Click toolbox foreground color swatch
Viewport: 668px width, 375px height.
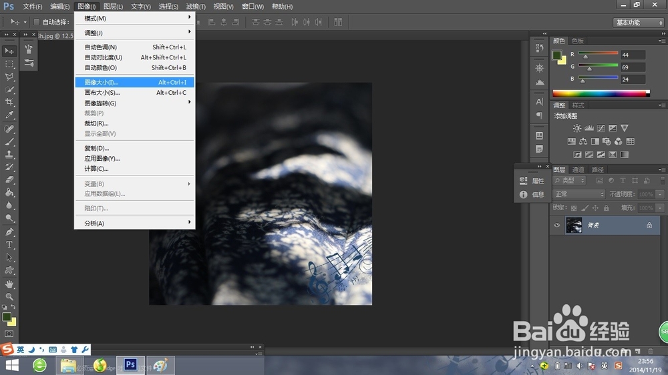click(x=7, y=317)
